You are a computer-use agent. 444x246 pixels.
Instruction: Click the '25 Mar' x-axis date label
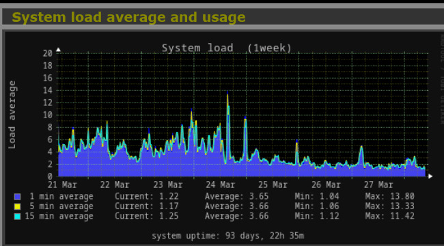(273, 185)
